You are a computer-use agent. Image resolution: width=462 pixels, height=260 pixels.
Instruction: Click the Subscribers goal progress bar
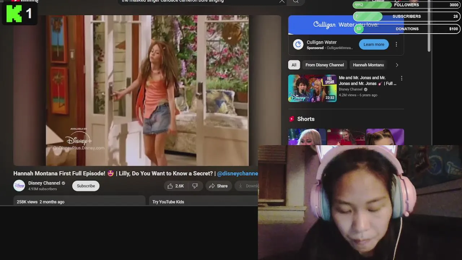tap(406, 17)
